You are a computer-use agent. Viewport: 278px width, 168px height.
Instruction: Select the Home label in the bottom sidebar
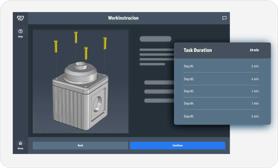tap(20, 148)
